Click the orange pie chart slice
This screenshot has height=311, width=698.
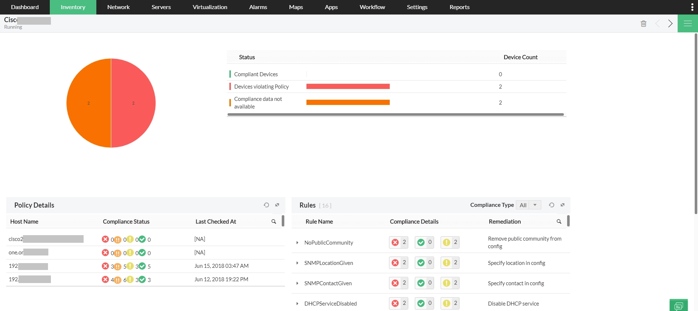(89, 103)
